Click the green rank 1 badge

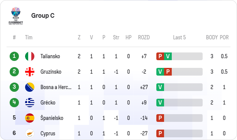pos(14,56)
